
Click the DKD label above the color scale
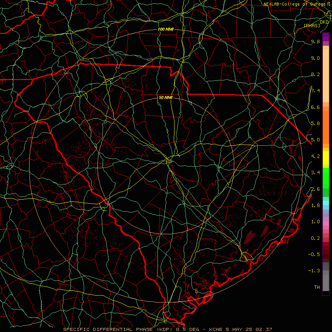(324, 22)
